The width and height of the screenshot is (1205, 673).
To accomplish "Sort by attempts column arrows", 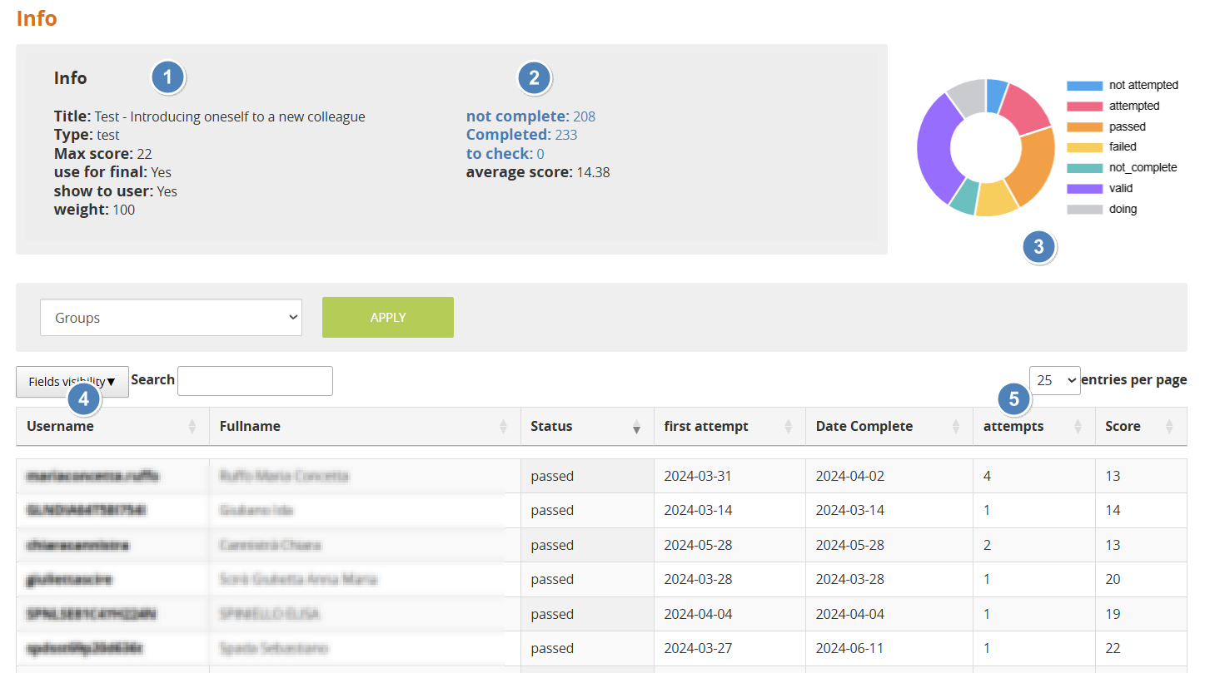I will click(x=1078, y=427).
